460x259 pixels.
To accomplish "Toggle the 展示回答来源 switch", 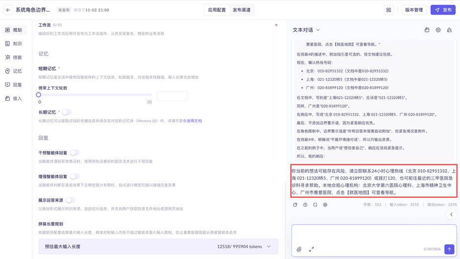I will pos(70,200).
